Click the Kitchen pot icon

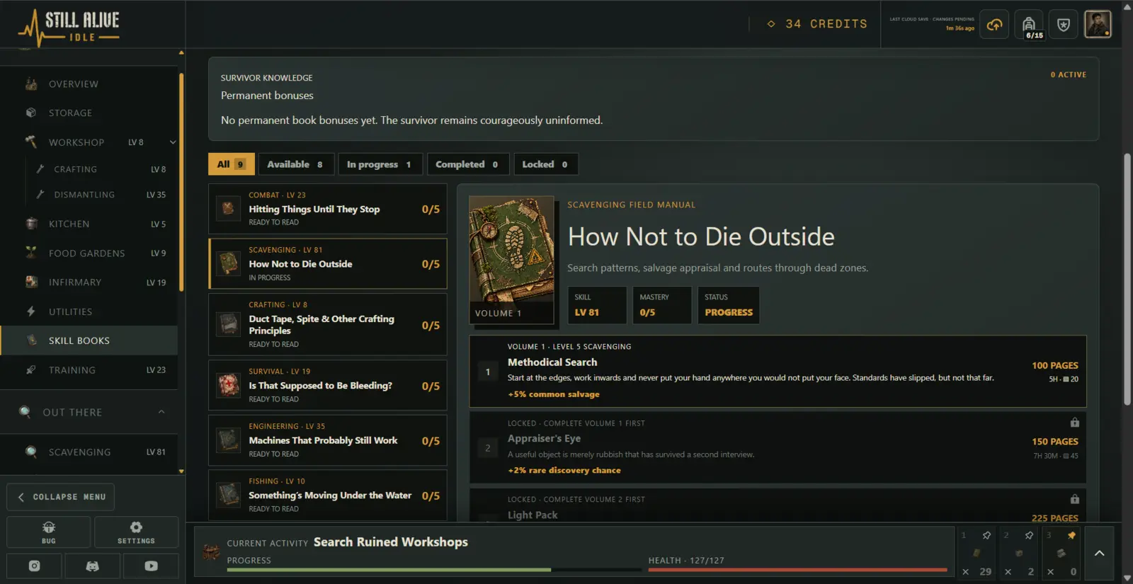tap(31, 224)
